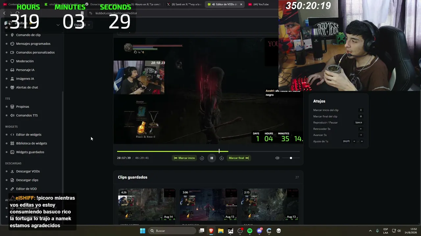Switch to the Donaciones browser tab

[103, 4]
